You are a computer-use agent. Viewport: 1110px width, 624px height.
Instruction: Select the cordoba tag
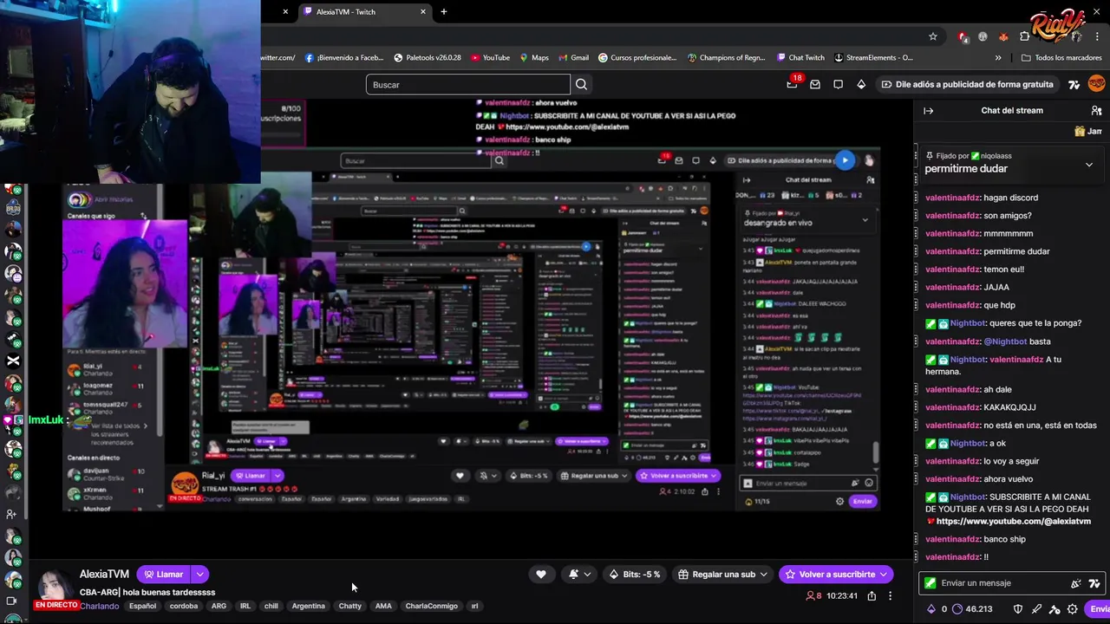pyautogui.click(x=184, y=606)
